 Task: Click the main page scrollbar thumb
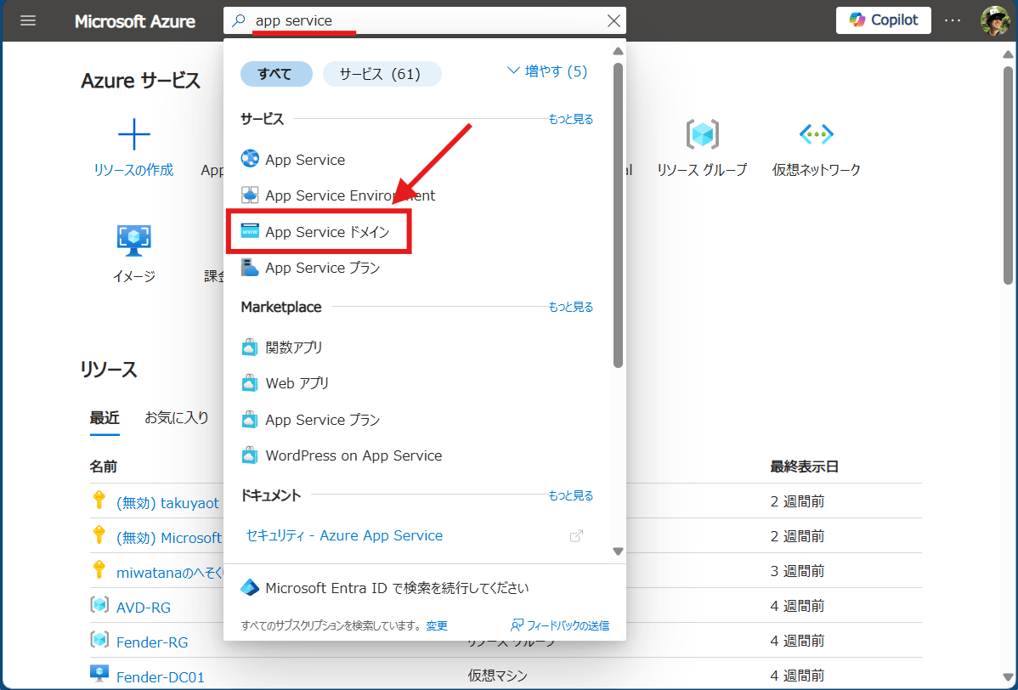tap(1008, 174)
